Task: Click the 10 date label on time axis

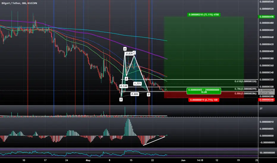Action: tap(24, 160)
